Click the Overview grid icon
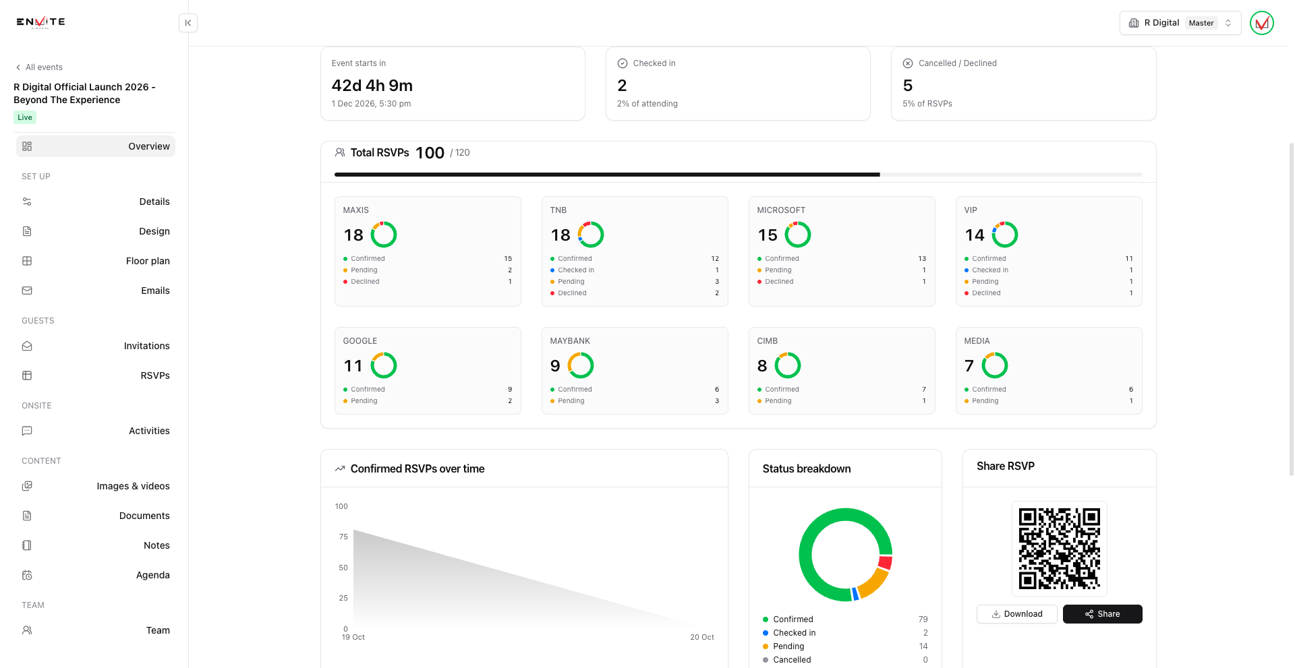This screenshot has width=1295, height=668. pyautogui.click(x=27, y=146)
